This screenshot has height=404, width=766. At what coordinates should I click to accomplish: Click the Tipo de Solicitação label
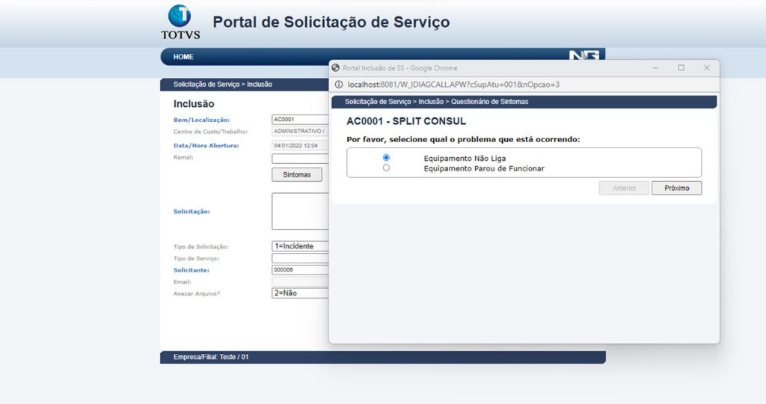[x=200, y=247]
